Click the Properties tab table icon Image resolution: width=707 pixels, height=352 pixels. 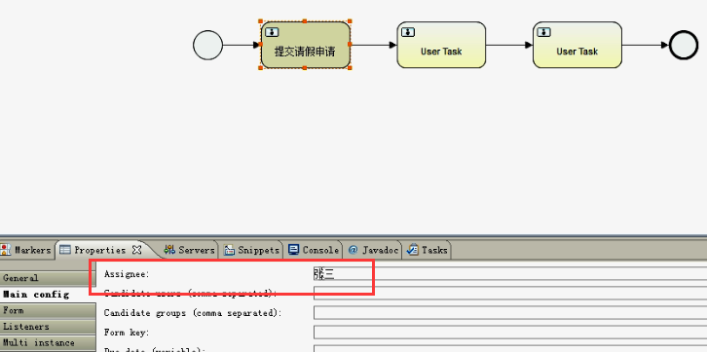(65, 249)
